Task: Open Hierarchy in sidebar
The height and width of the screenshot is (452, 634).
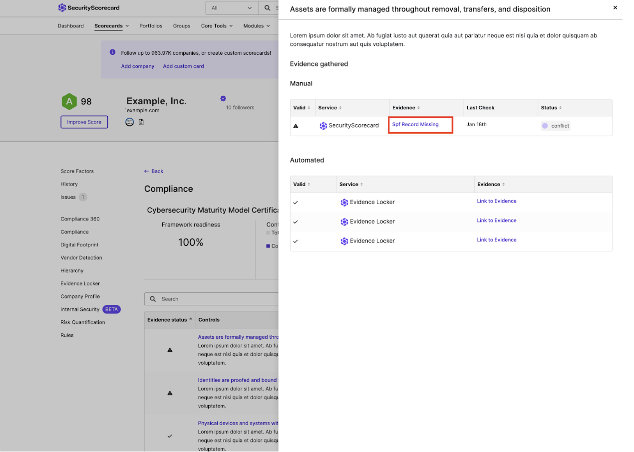Action: point(72,271)
